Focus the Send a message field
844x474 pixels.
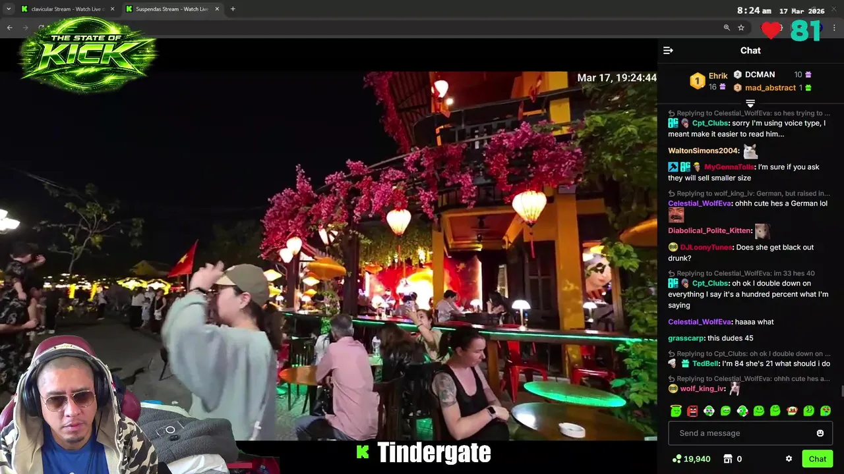[750, 433]
